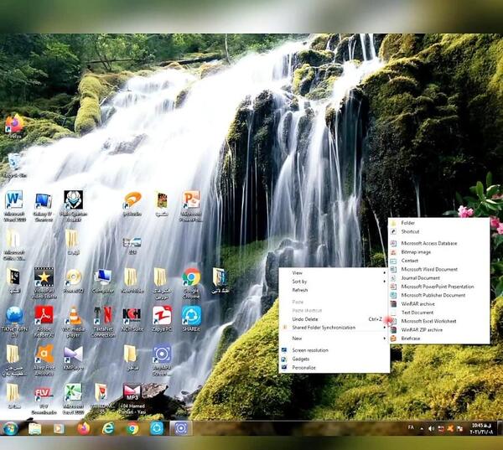Choose Microsoft Access Database in New submenu
The height and width of the screenshot is (450, 503).
[438, 243]
